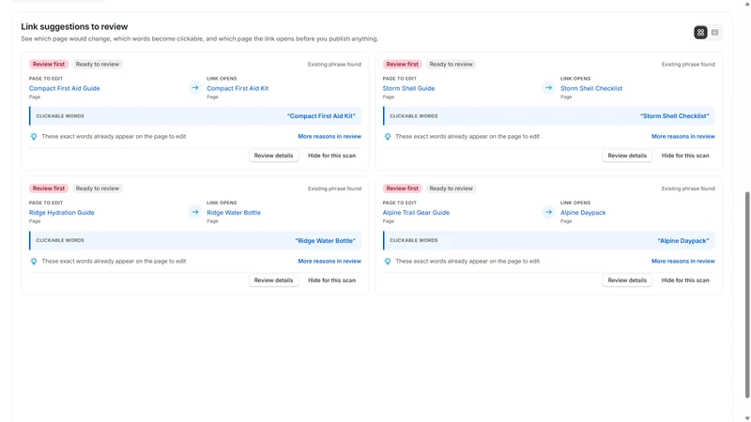
Task: Click "Alpine Daypack" clickable words phrase
Action: [x=683, y=241]
